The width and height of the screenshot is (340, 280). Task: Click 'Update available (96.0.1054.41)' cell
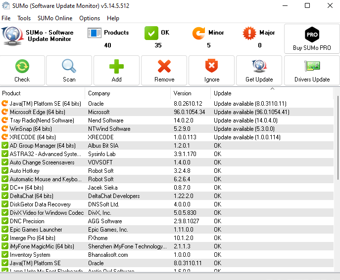point(251,112)
